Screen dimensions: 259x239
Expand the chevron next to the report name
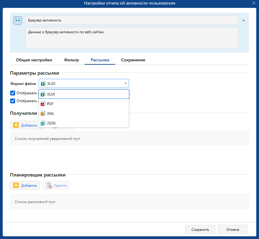click(x=244, y=21)
